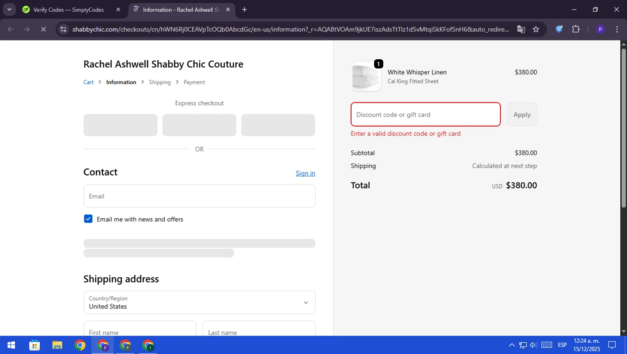
Task: Go back to Cart breadcrumb link
Action: point(88,82)
